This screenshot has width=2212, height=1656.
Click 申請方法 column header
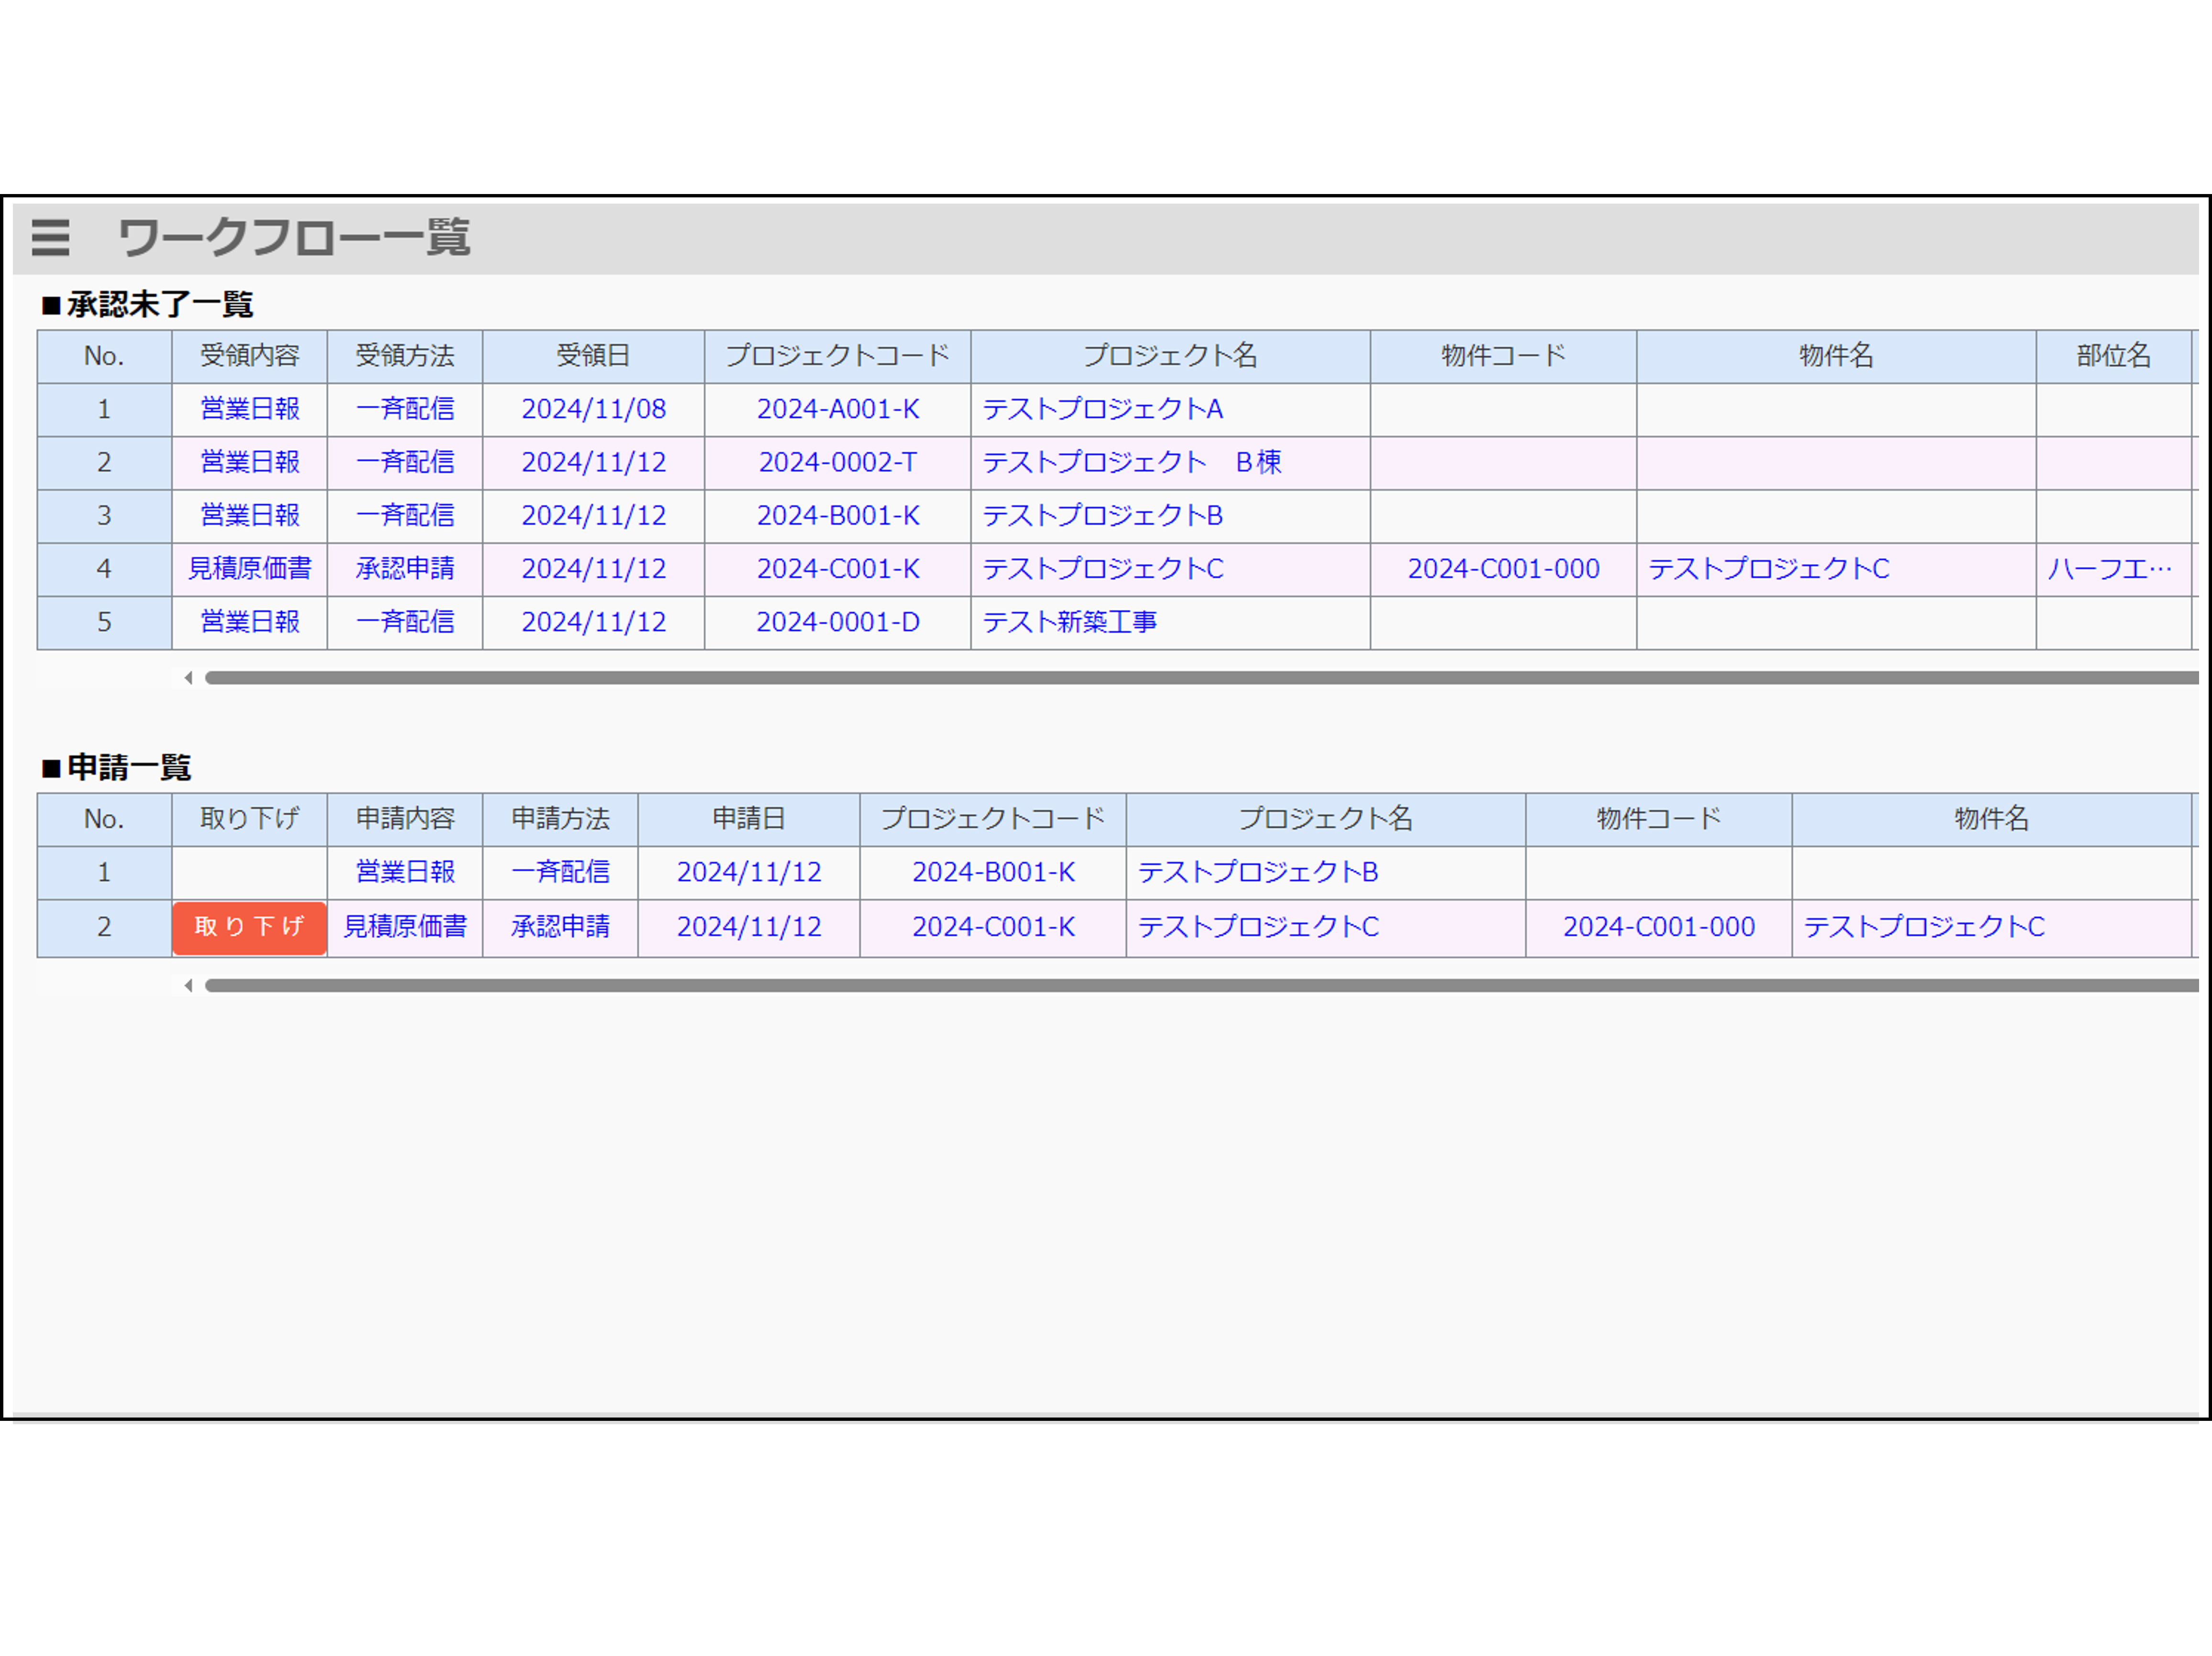click(560, 819)
